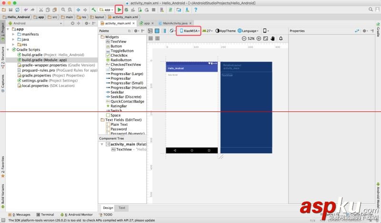Open the Language dropdown

[x=248, y=31]
